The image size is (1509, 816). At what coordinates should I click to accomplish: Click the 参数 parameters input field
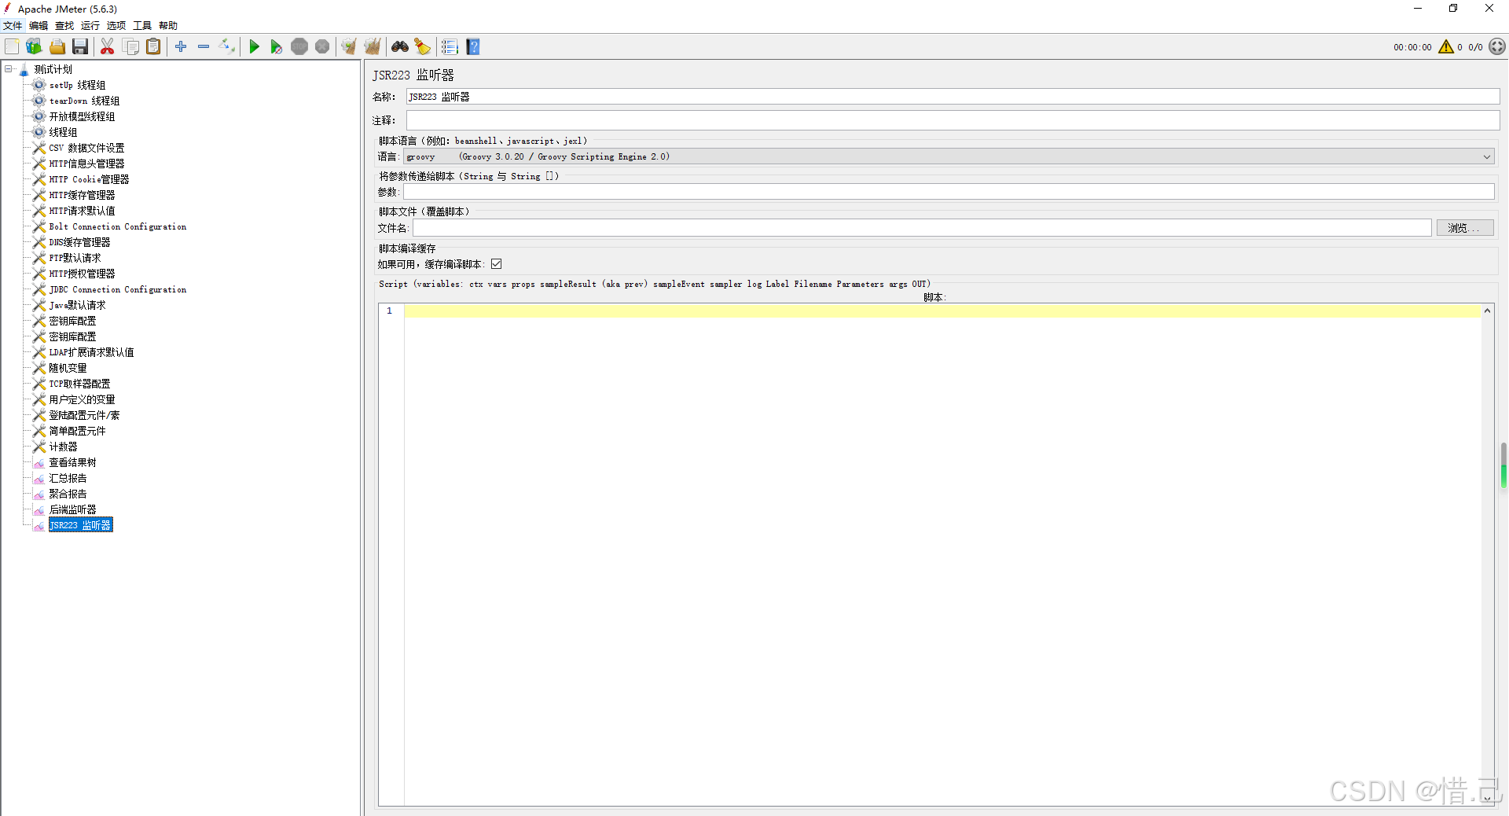tap(949, 192)
